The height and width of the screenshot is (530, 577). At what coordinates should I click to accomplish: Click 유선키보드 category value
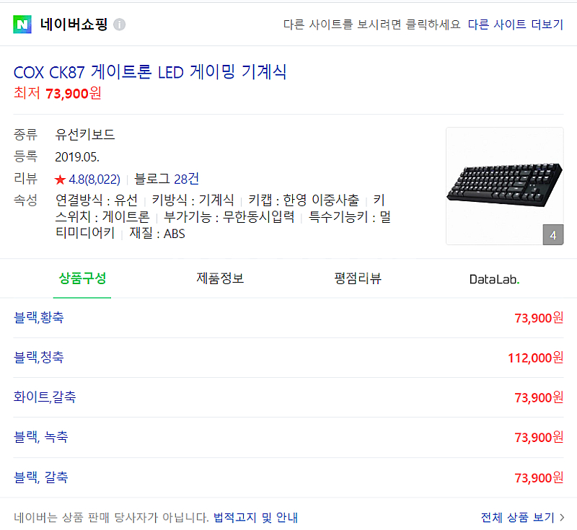click(85, 135)
